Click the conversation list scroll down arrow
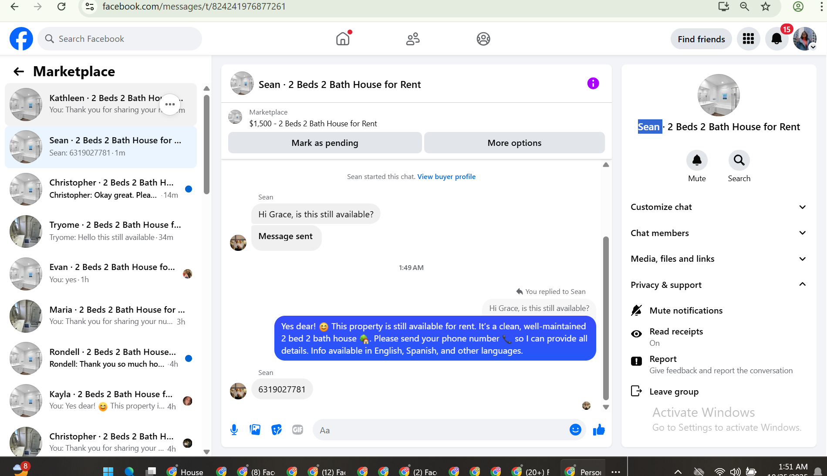The width and height of the screenshot is (827, 476). point(206,452)
